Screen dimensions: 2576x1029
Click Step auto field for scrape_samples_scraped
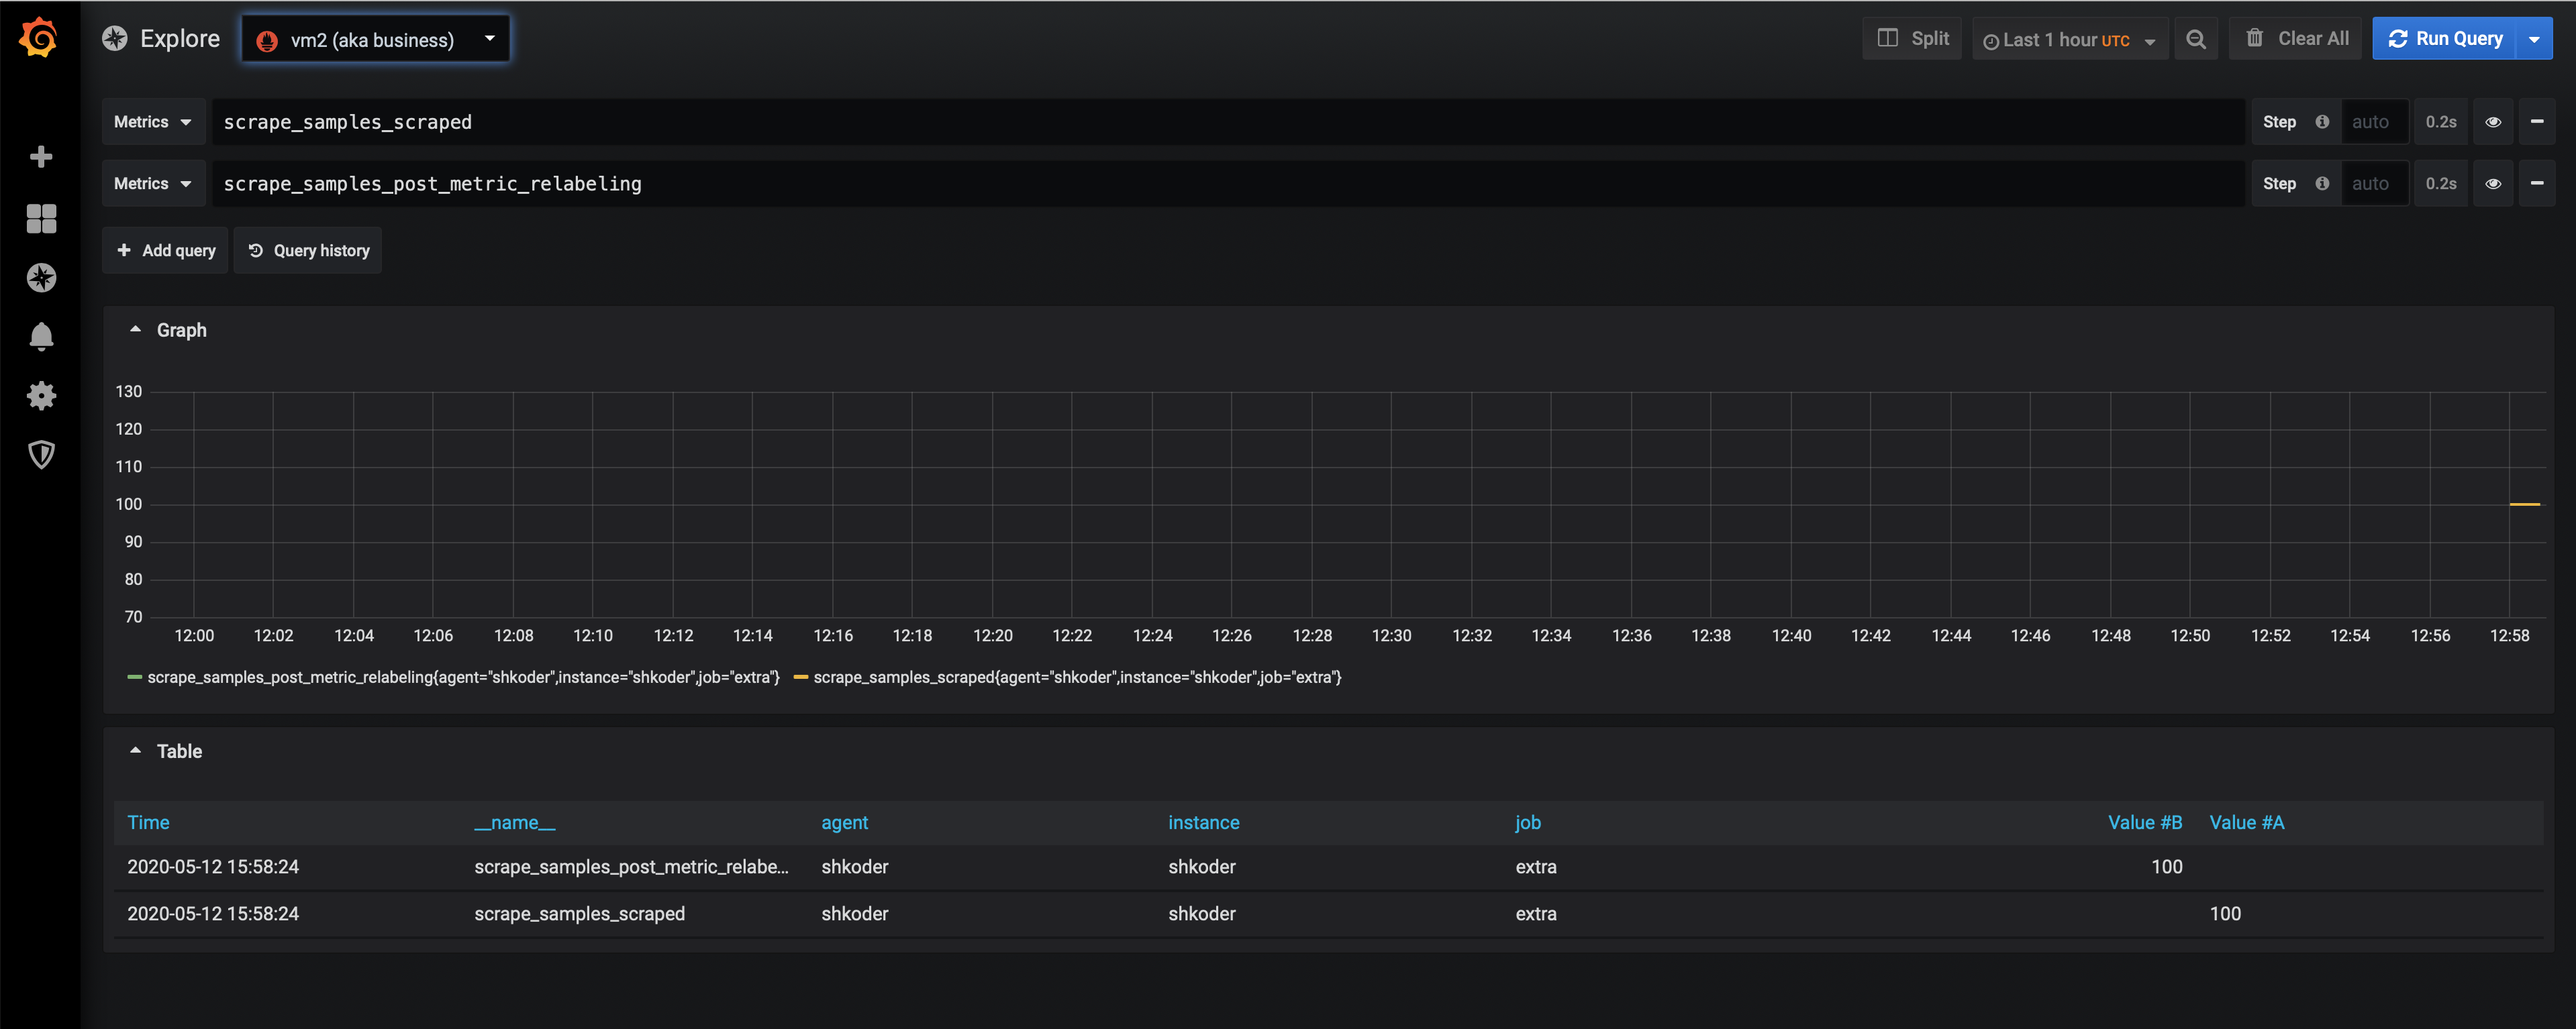click(x=2375, y=122)
